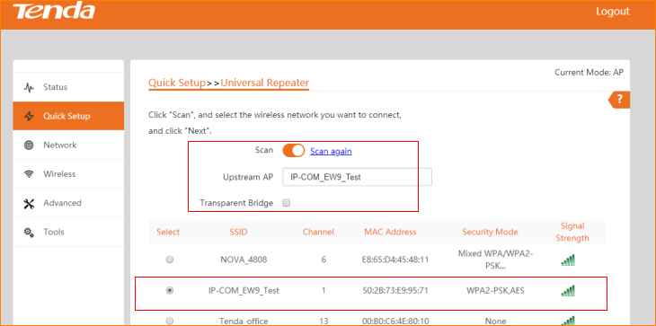The height and width of the screenshot is (326, 656).
Task: Toggle the Scan switch off
Action: coord(293,151)
